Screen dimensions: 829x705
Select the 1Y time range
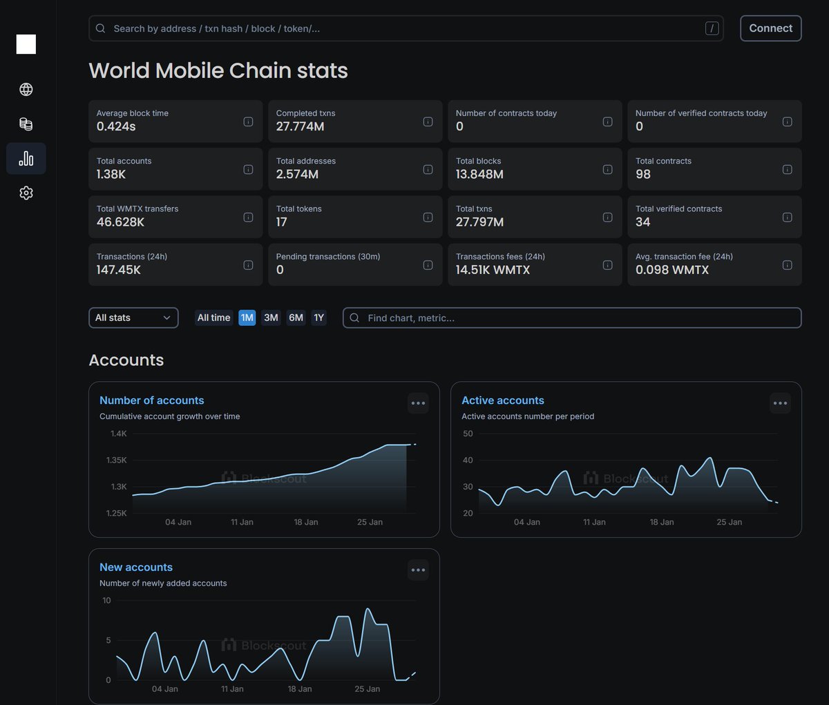pyautogui.click(x=318, y=318)
